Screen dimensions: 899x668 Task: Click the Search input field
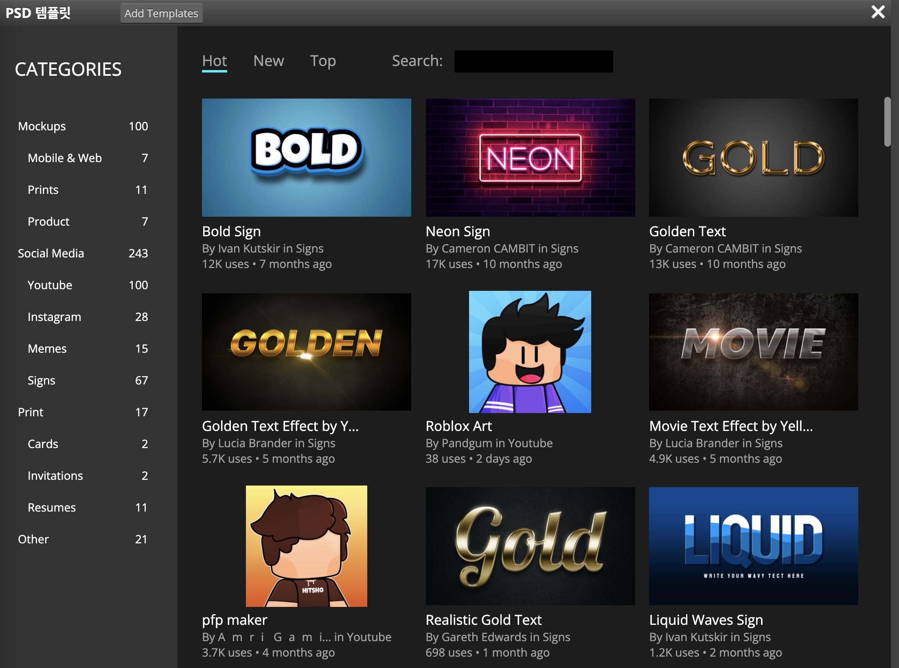click(x=533, y=62)
